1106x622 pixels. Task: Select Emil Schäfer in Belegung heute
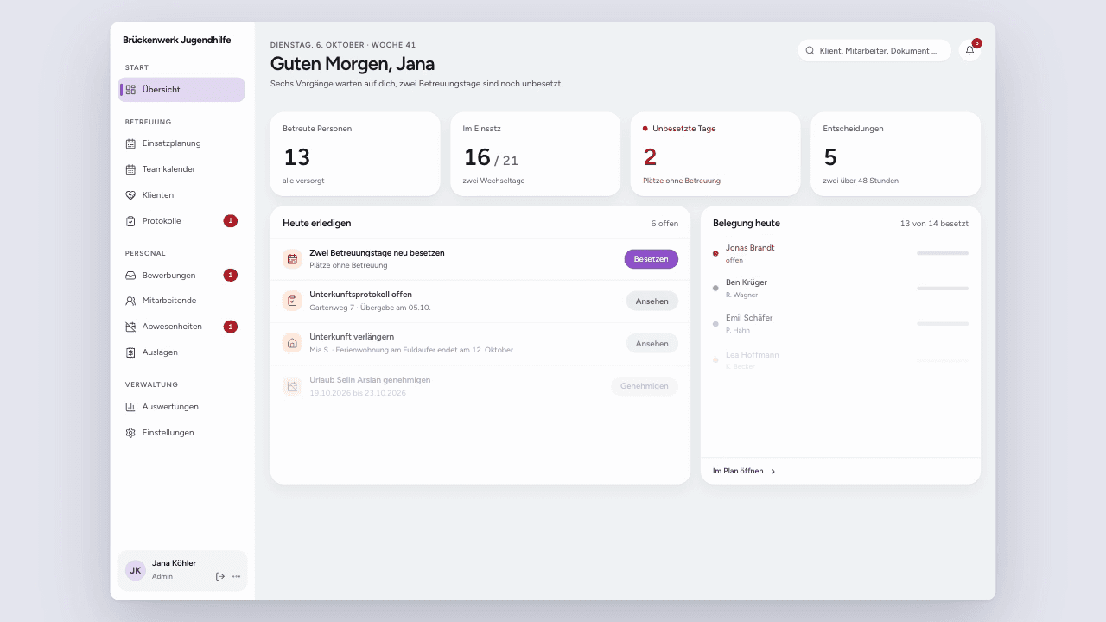pos(841,324)
